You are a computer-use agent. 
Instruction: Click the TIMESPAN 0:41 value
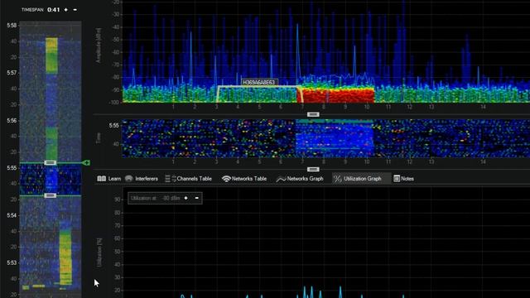(x=53, y=10)
